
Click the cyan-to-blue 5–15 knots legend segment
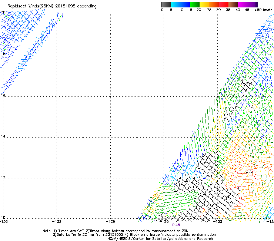(180, 4)
